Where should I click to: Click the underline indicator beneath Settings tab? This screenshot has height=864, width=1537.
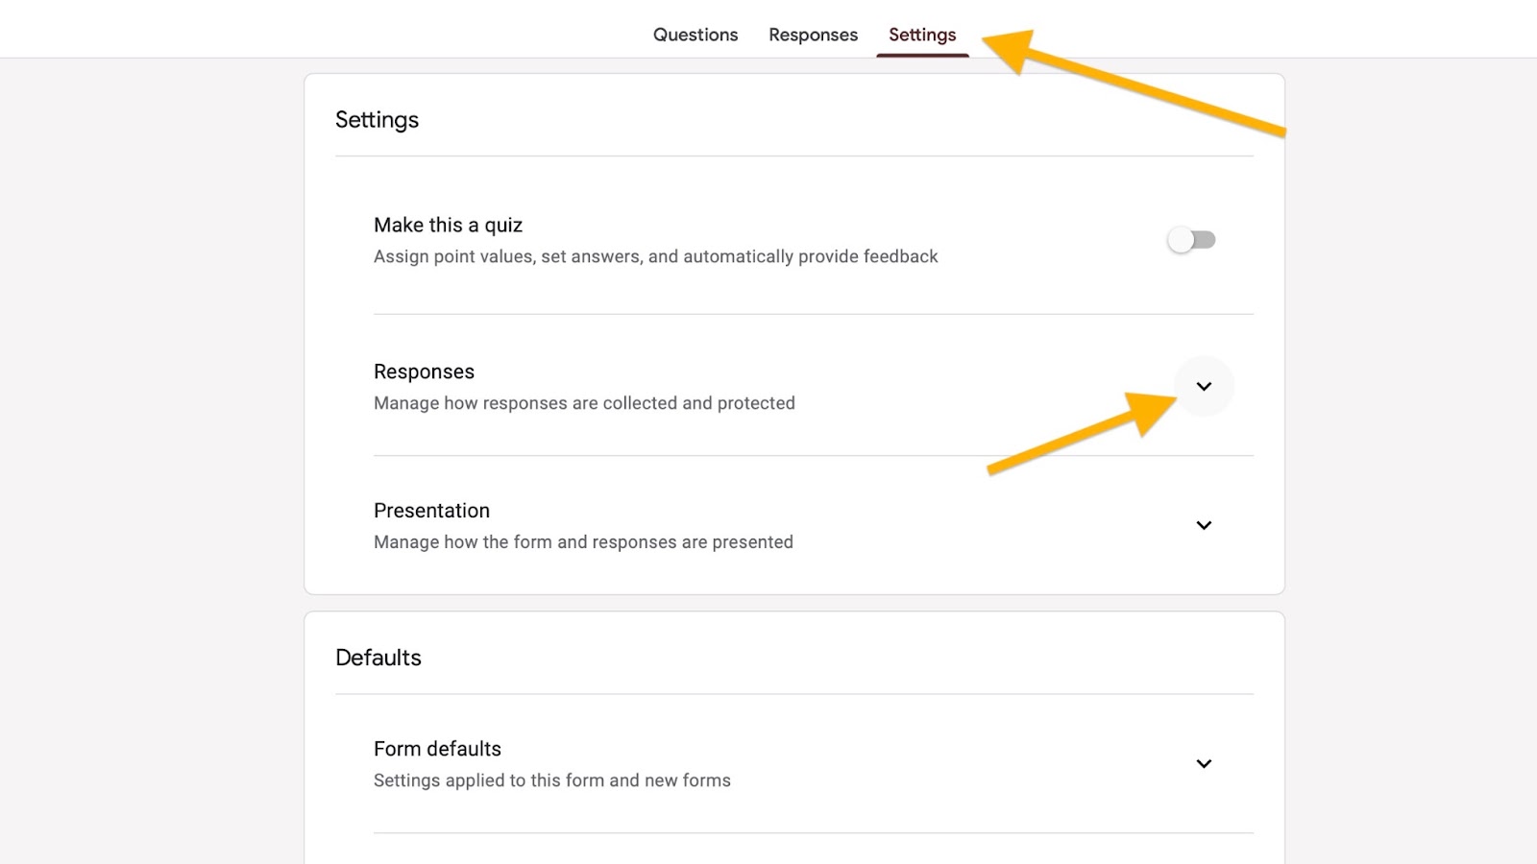(x=922, y=55)
